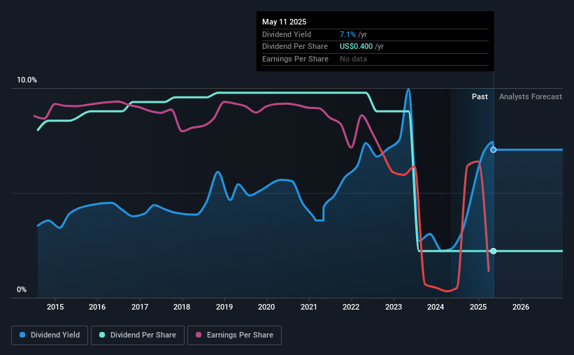Click the 0% y-axis label

point(22,289)
